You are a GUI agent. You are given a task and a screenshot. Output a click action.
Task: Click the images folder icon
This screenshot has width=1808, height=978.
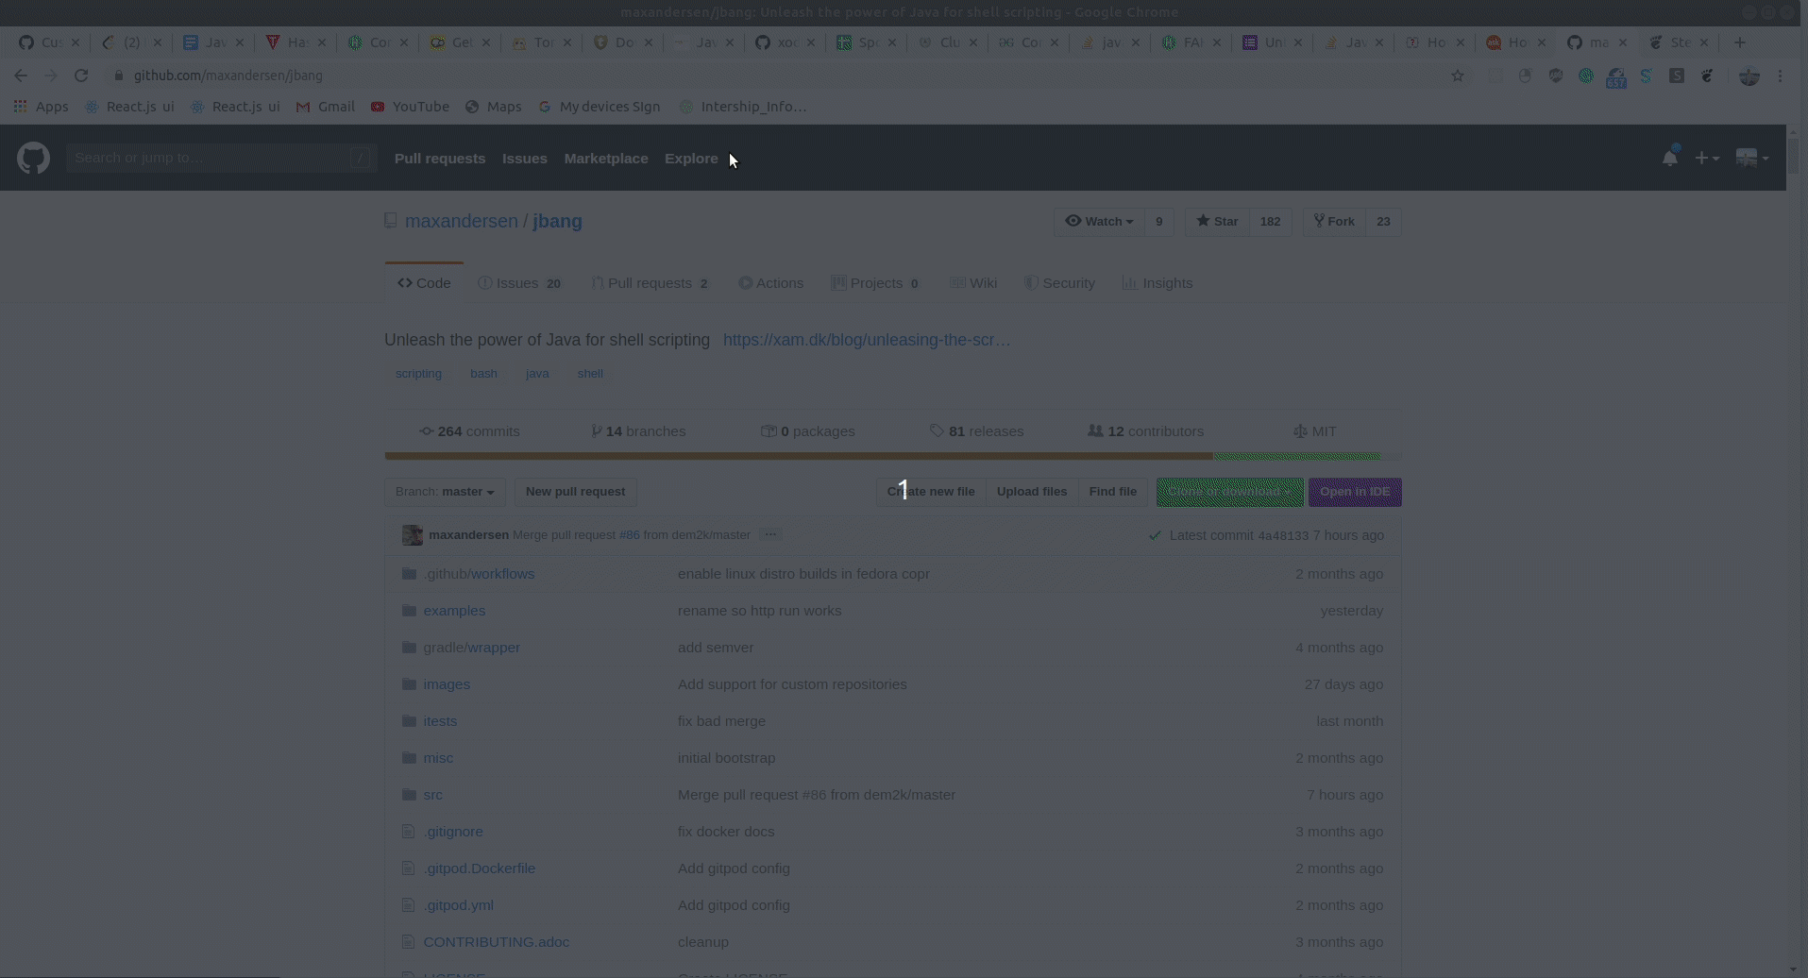(x=409, y=684)
